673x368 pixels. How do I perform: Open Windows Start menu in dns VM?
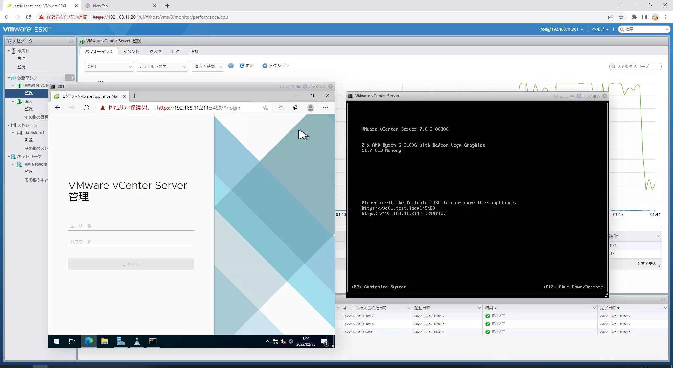point(56,341)
